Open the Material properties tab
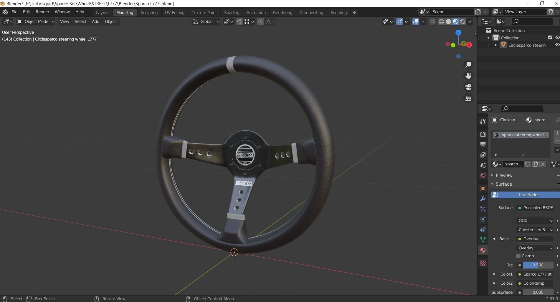This screenshot has width=560, height=302. click(483, 250)
